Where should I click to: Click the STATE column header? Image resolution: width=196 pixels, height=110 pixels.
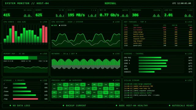[x=190, y=25]
